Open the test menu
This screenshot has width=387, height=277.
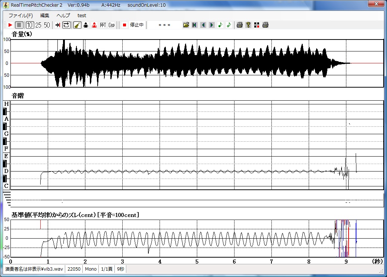(82, 16)
